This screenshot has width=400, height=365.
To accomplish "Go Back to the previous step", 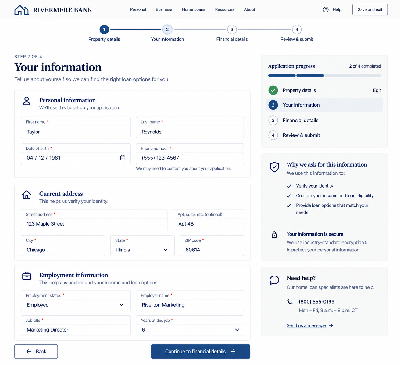I will point(36,352).
